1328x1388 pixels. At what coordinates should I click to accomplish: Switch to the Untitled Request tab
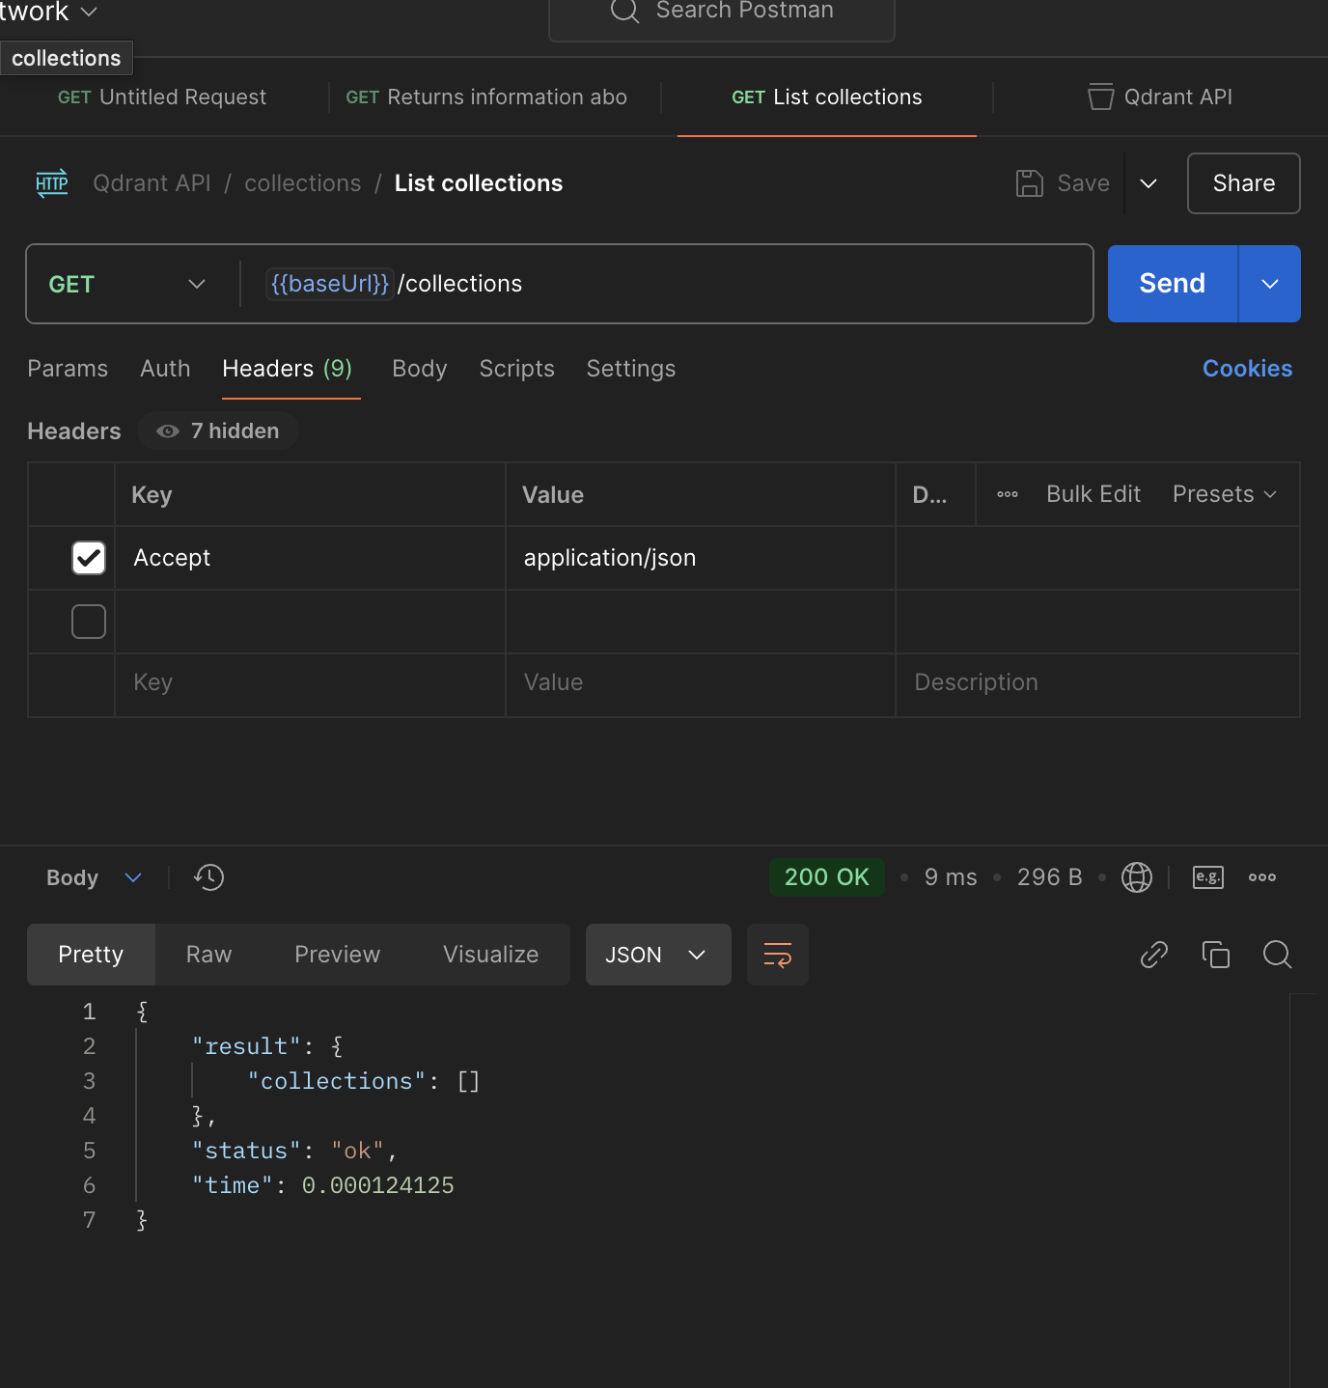point(162,97)
